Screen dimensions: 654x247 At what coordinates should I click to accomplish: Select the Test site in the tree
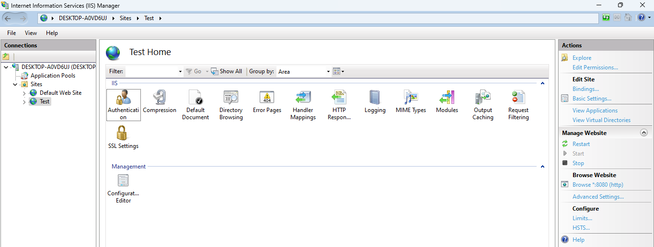click(45, 101)
